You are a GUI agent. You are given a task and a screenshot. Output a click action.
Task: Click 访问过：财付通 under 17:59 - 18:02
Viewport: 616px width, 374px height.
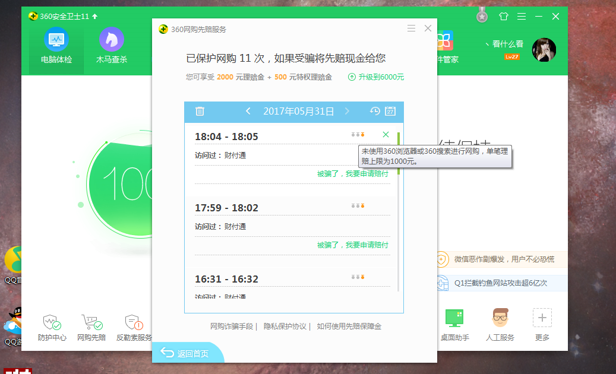[220, 226]
